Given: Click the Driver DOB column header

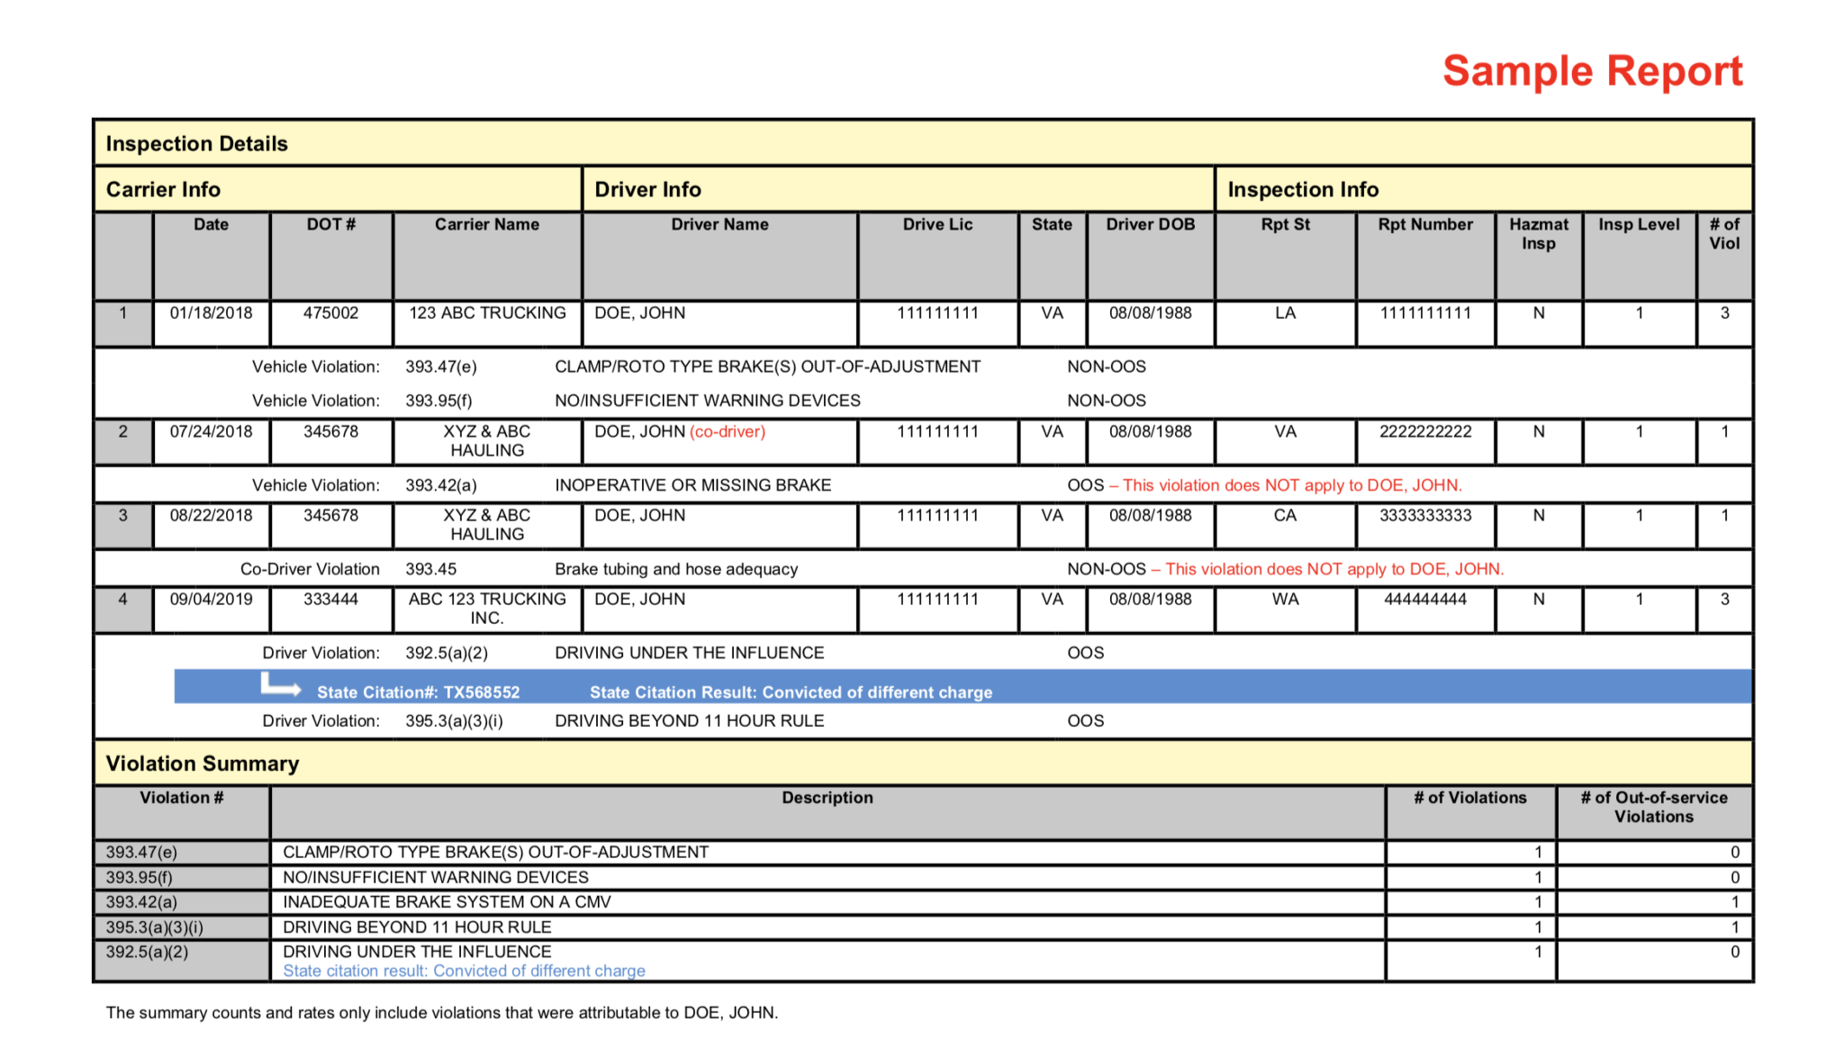Looking at the screenshot, I should 1150,225.
